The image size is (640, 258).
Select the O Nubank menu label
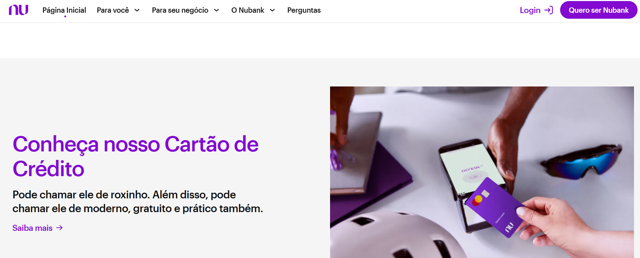(x=248, y=10)
